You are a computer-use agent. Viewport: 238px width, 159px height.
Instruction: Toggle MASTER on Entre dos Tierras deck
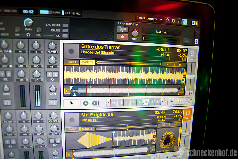pyautogui.click(x=87, y=62)
